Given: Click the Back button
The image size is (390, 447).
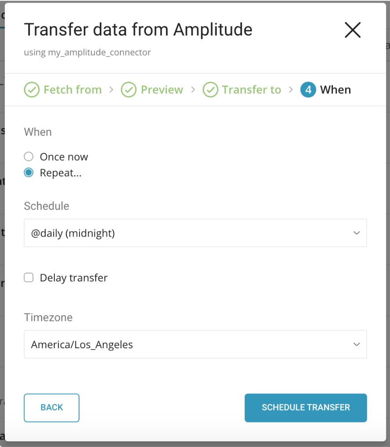Looking at the screenshot, I should click(52, 407).
